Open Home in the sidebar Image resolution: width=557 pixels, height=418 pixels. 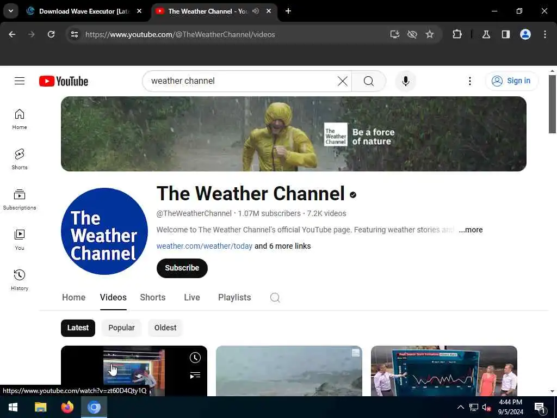coord(20,119)
